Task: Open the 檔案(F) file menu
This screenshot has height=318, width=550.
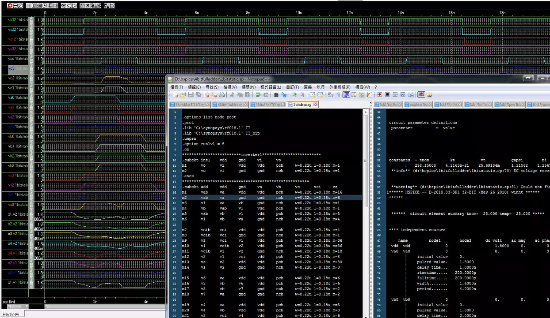Action: [x=177, y=87]
